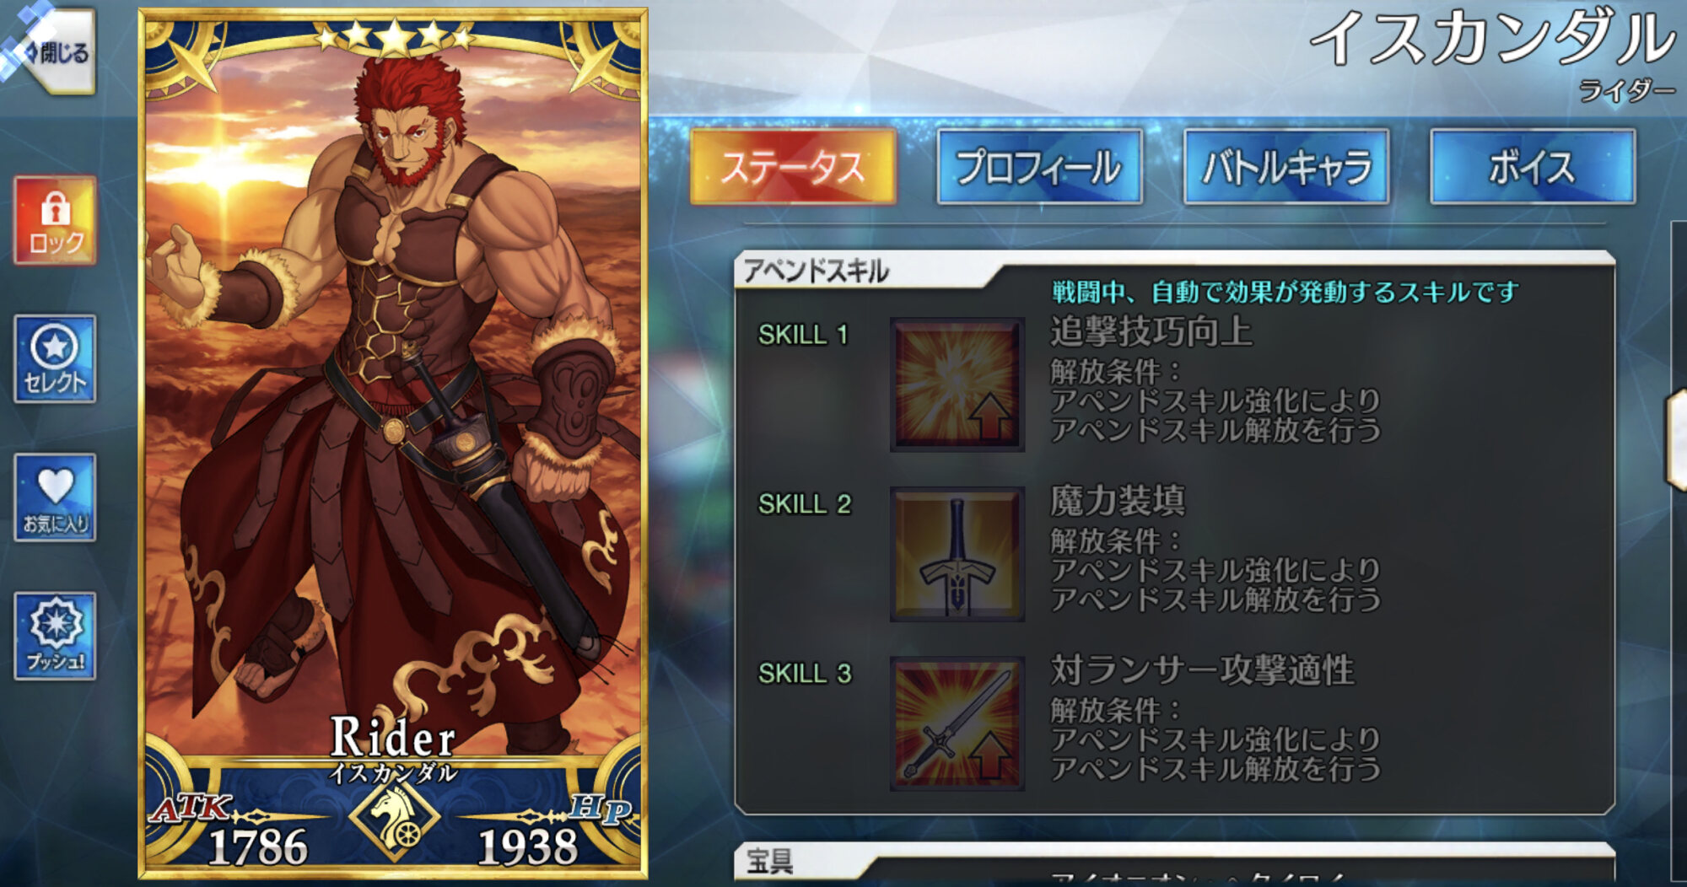Toggle the お気に入り heart favorite button
Image resolution: width=1687 pixels, height=887 pixels.
[55, 497]
